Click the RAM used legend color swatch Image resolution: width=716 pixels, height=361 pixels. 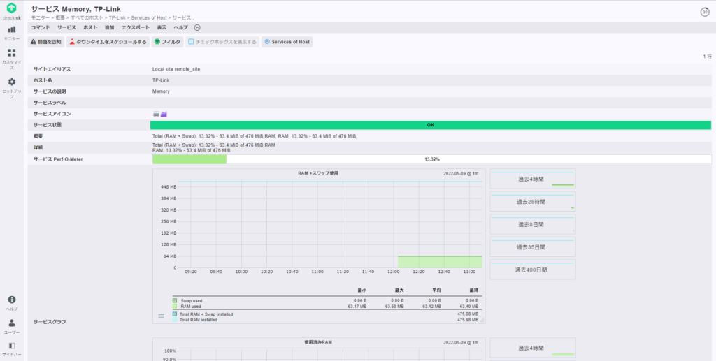pyautogui.click(x=174, y=307)
